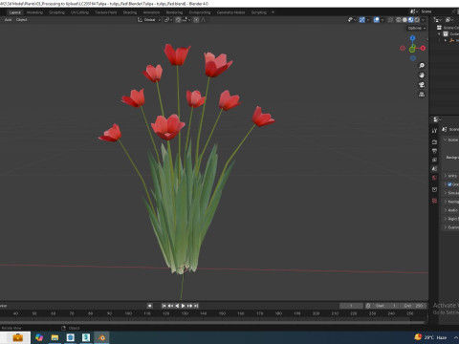459x344 pixels.
Task: Open the transform pivot point dropdown
Action: click(168, 20)
